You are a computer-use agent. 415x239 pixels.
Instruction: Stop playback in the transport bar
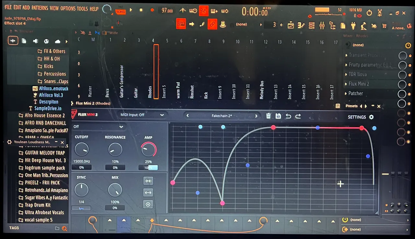(141, 10)
